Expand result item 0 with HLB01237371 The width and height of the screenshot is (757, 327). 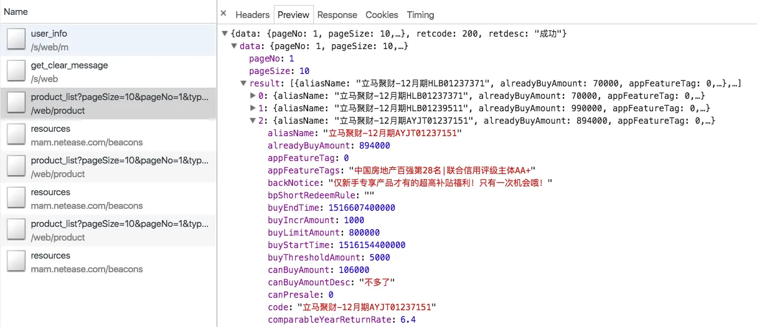253,96
